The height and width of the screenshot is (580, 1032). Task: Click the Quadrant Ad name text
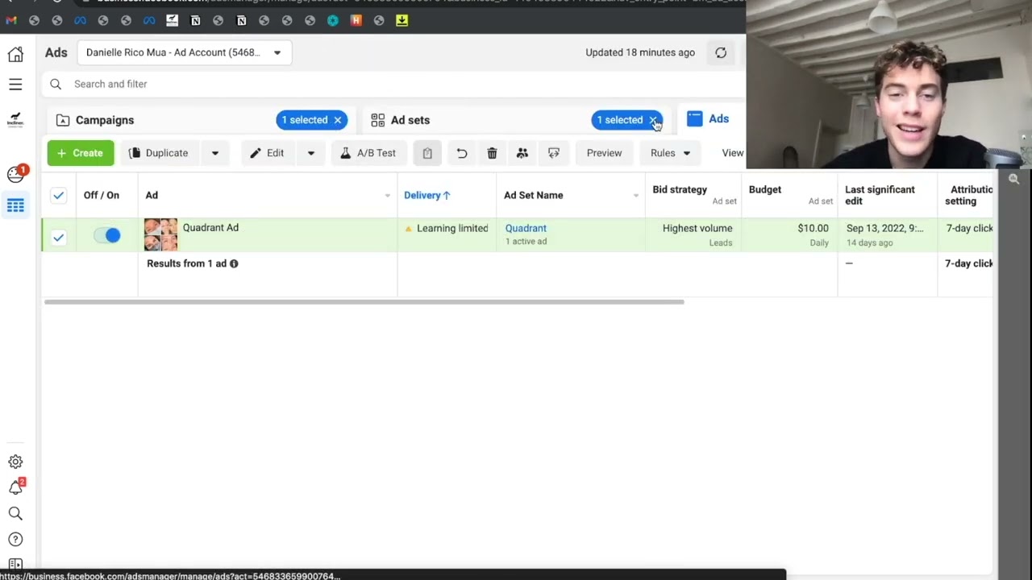210,227
